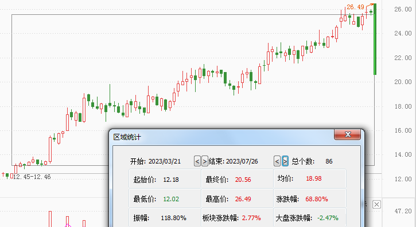Image resolution: width=416 pixels, height=227 pixels.
Task: Click the 16.00 price axis label
Action: coord(403,130)
